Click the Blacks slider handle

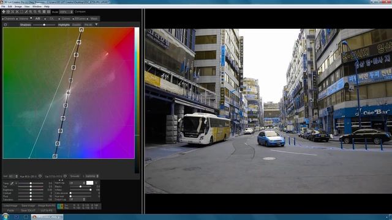80,186
